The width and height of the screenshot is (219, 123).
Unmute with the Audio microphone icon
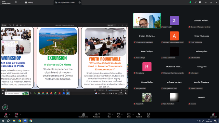(6, 114)
